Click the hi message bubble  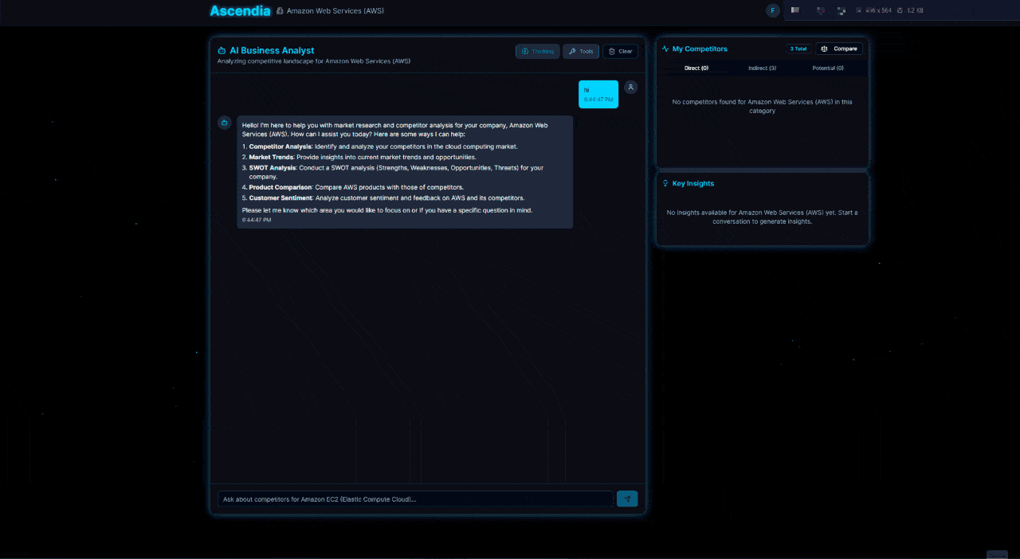[598, 94]
